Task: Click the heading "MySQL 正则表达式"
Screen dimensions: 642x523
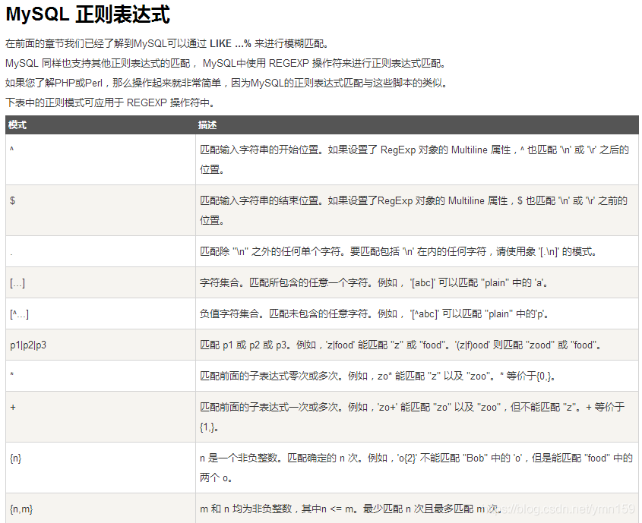Action: (87, 14)
